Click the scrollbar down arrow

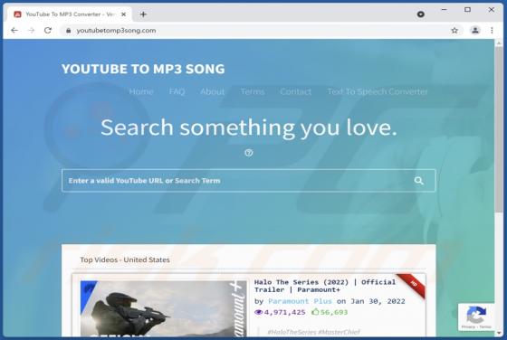(x=499, y=333)
